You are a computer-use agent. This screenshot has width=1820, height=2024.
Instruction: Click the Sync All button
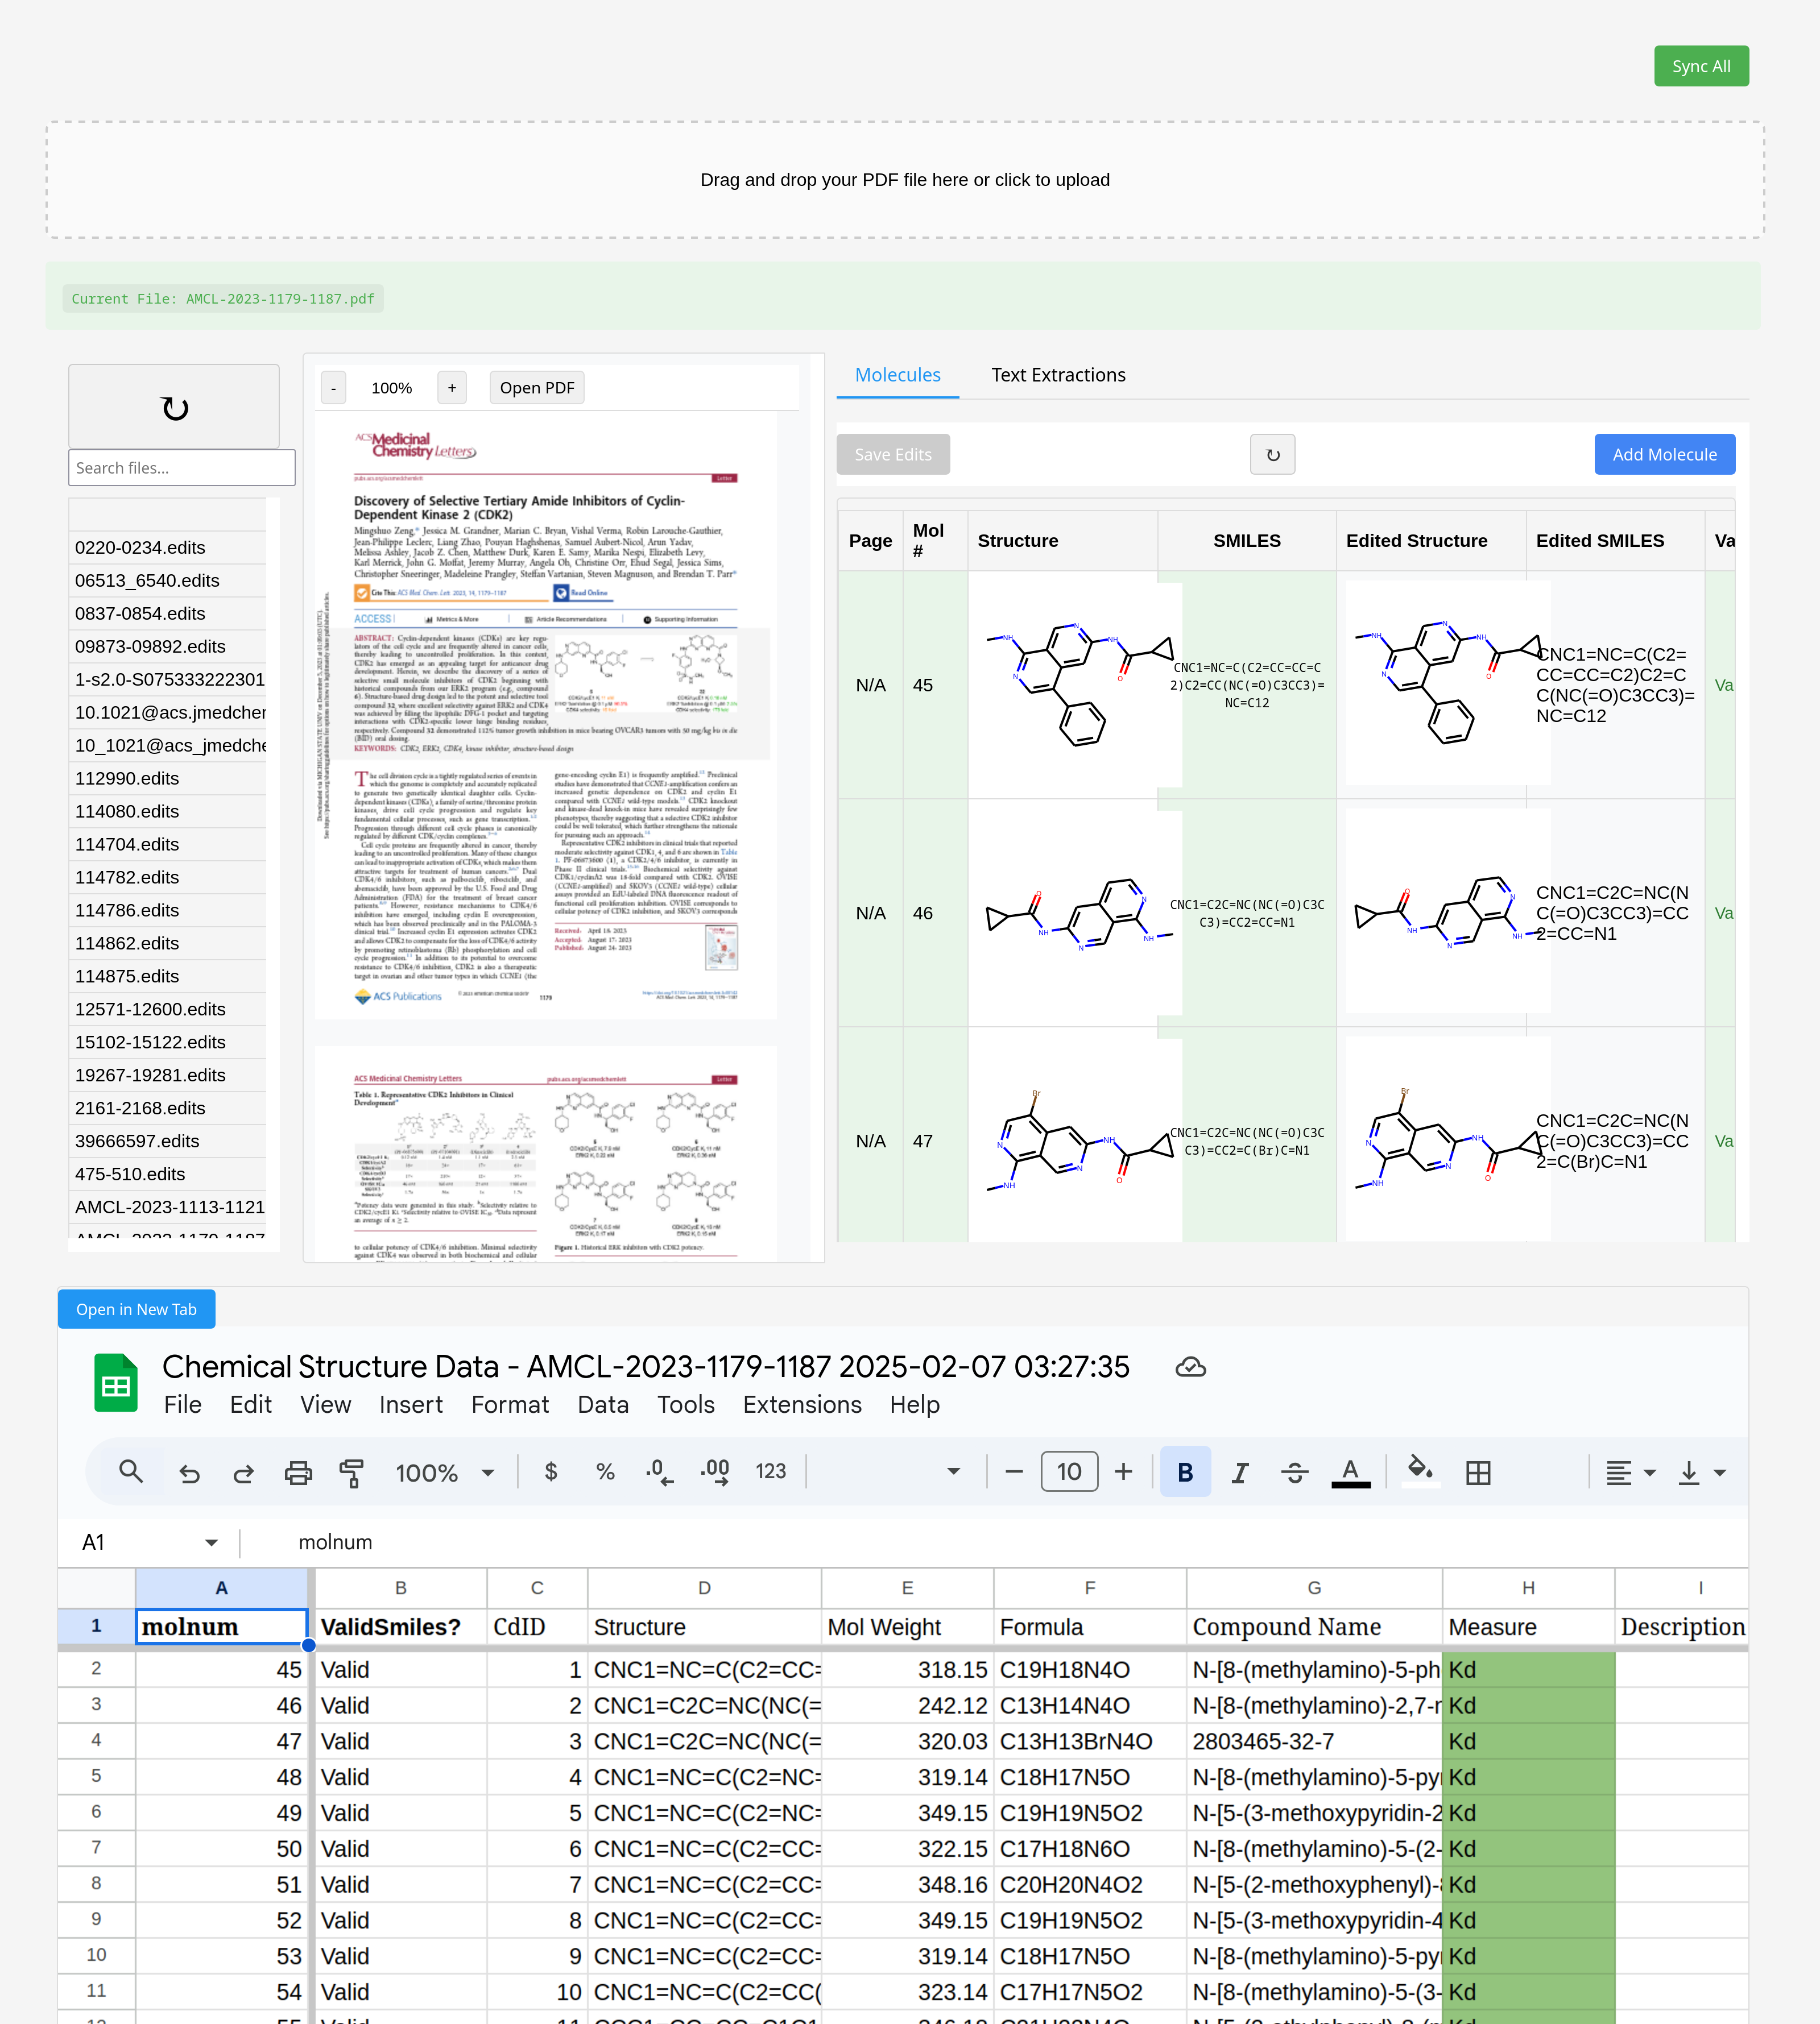click(x=1701, y=65)
